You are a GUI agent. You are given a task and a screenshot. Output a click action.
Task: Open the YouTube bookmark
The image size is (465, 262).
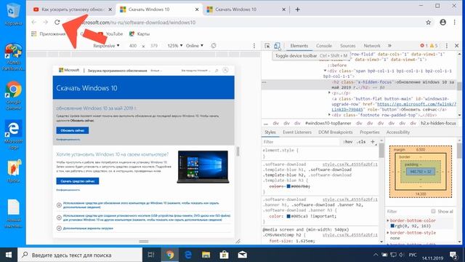click(110, 34)
